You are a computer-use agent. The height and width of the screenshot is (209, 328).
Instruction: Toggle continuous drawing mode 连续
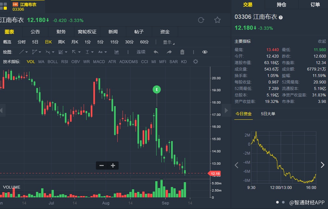coord(141,52)
